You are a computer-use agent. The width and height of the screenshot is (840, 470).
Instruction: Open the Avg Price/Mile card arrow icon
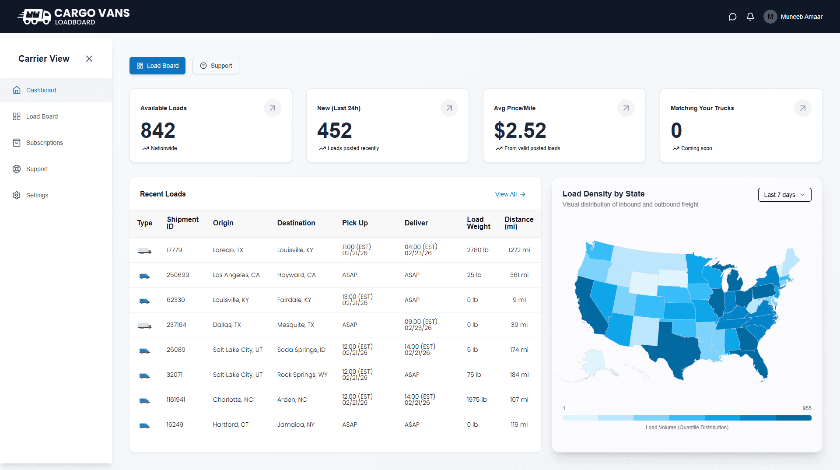[x=626, y=108]
